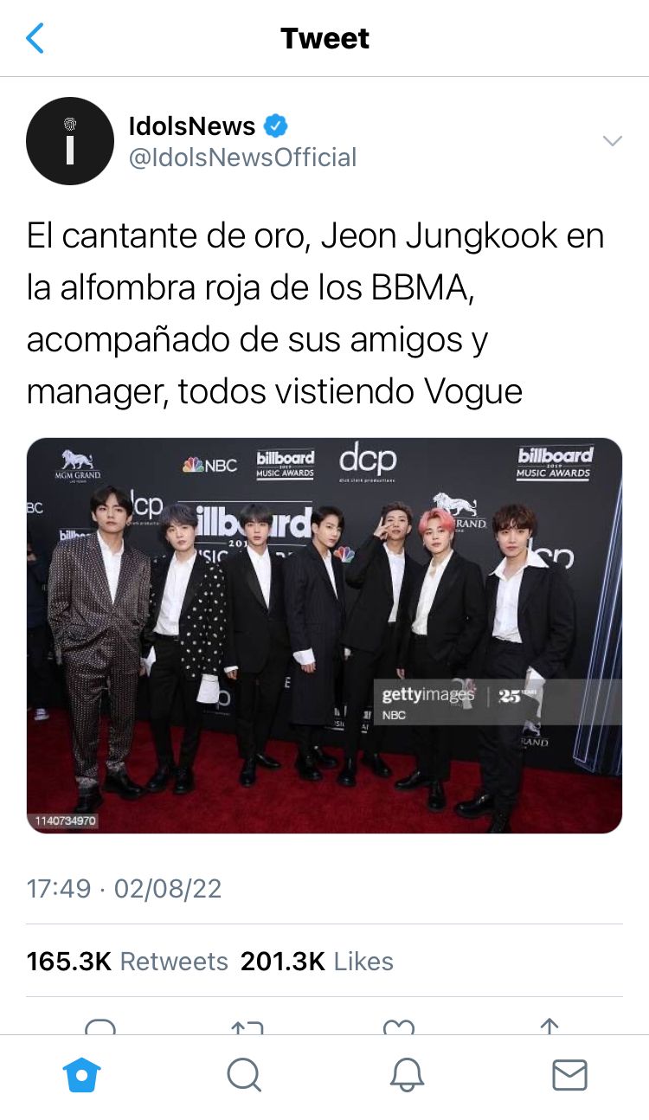Tap the tweet text about Jeon Jungkook
This screenshot has width=649, height=1120.
coord(316,313)
